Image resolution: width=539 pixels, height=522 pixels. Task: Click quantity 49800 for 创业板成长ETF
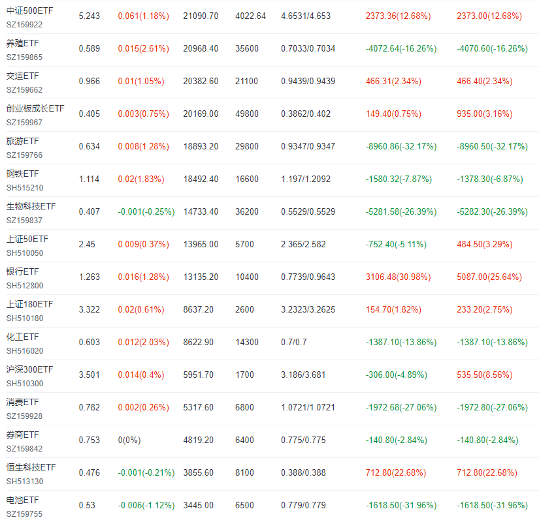(x=247, y=114)
